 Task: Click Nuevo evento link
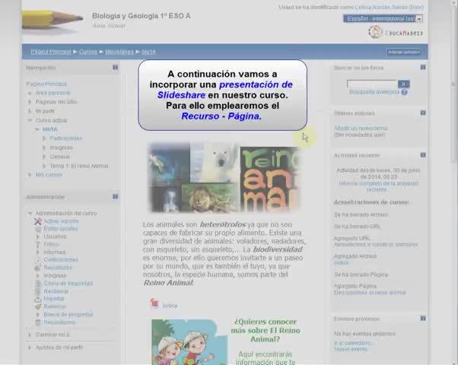(351, 349)
